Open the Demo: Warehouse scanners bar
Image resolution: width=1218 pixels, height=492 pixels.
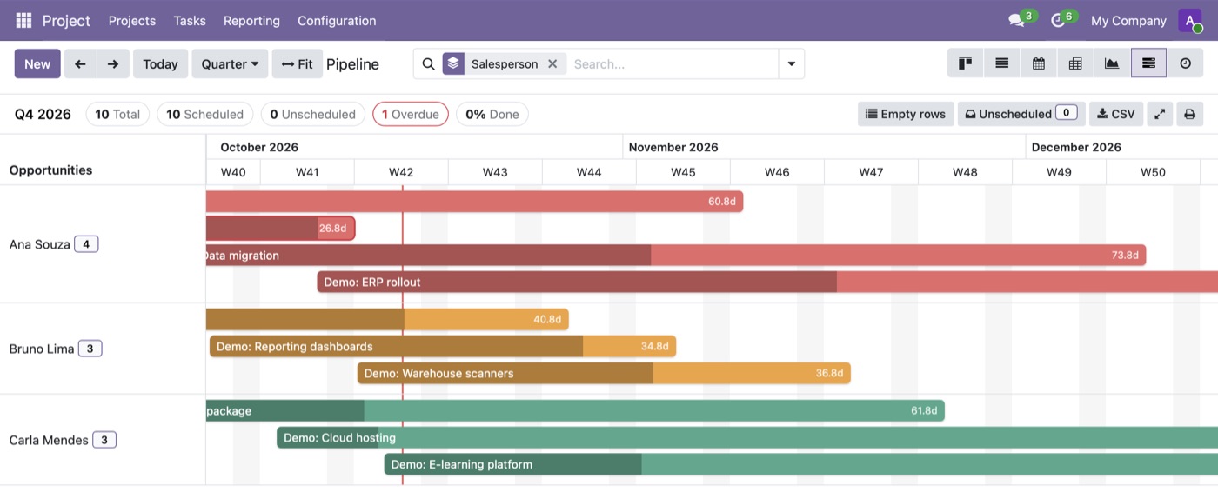(604, 373)
